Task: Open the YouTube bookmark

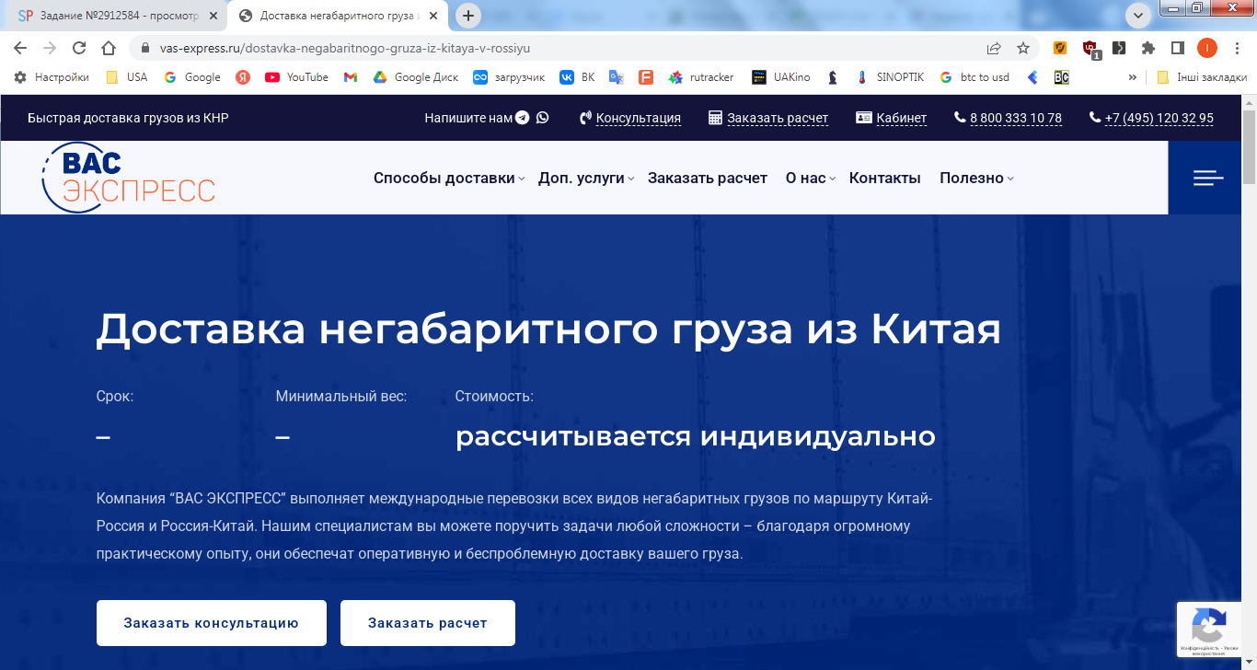Action: (296, 77)
